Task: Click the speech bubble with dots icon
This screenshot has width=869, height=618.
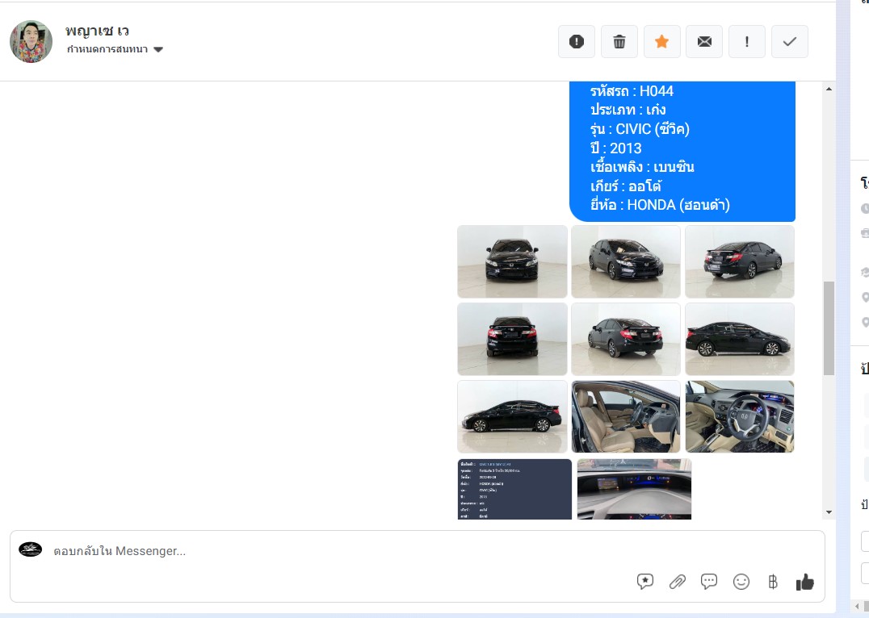Action: (x=709, y=582)
